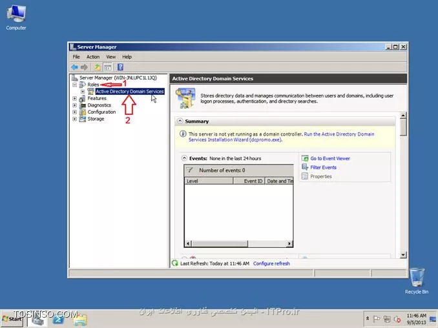
Task: Click Configure refresh link
Action: point(271,263)
